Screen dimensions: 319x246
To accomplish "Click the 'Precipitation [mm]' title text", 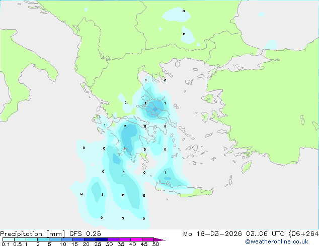I will pyautogui.click(x=33, y=234).
